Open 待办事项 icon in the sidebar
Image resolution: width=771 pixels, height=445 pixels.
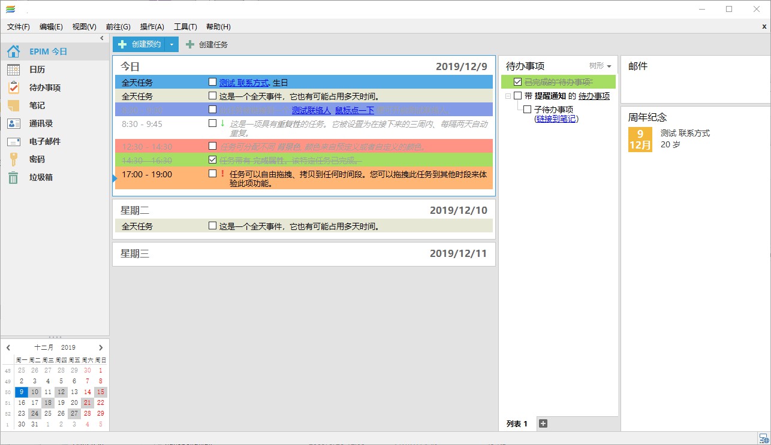[x=13, y=87]
